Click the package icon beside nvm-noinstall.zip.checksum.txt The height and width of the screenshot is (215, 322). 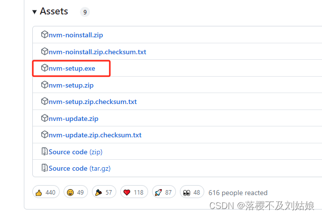pos(45,51)
